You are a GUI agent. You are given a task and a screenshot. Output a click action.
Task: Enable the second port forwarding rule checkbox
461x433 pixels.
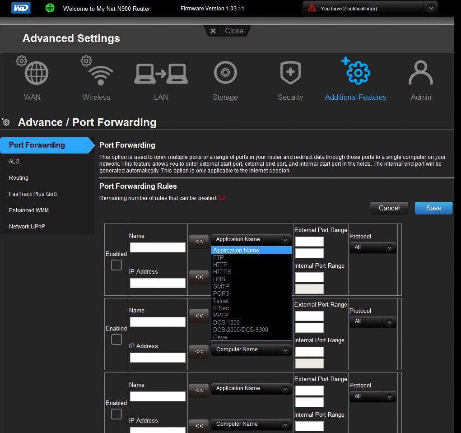tap(116, 340)
